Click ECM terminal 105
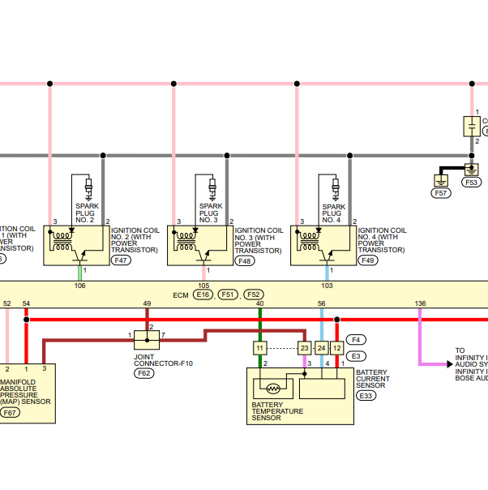The height and width of the screenshot is (490, 488). coord(203,286)
